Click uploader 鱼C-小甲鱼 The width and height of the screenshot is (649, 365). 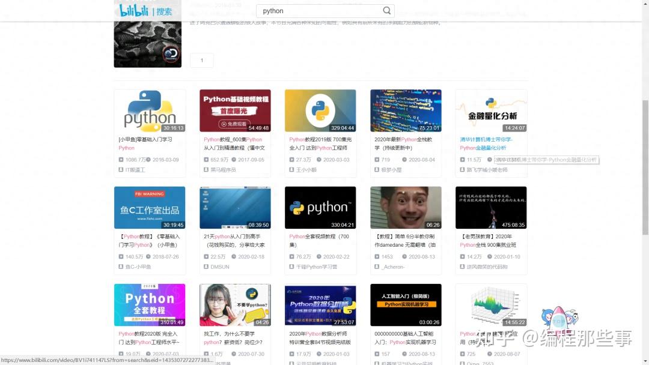(138, 267)
